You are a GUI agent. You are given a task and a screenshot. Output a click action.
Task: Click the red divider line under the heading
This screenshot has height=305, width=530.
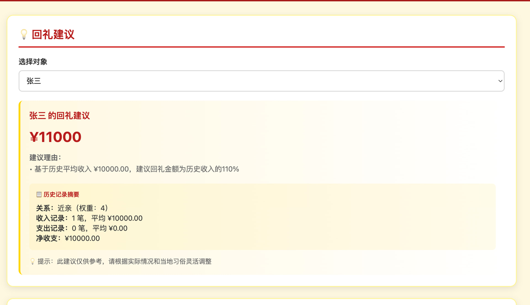coord(261,47)
